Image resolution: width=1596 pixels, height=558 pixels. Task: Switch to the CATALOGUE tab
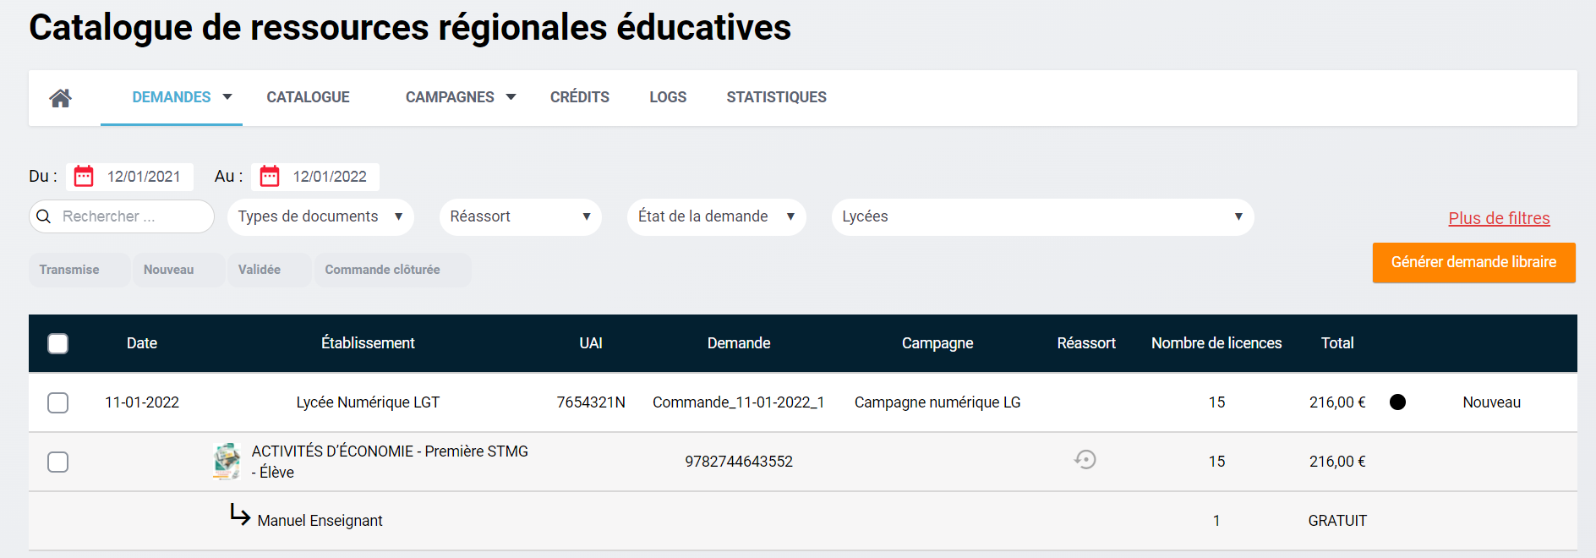(x=308, y=97)
